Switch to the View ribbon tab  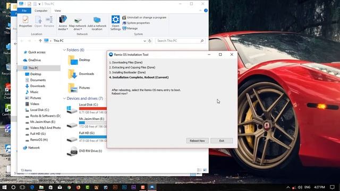tap(58, 11)
